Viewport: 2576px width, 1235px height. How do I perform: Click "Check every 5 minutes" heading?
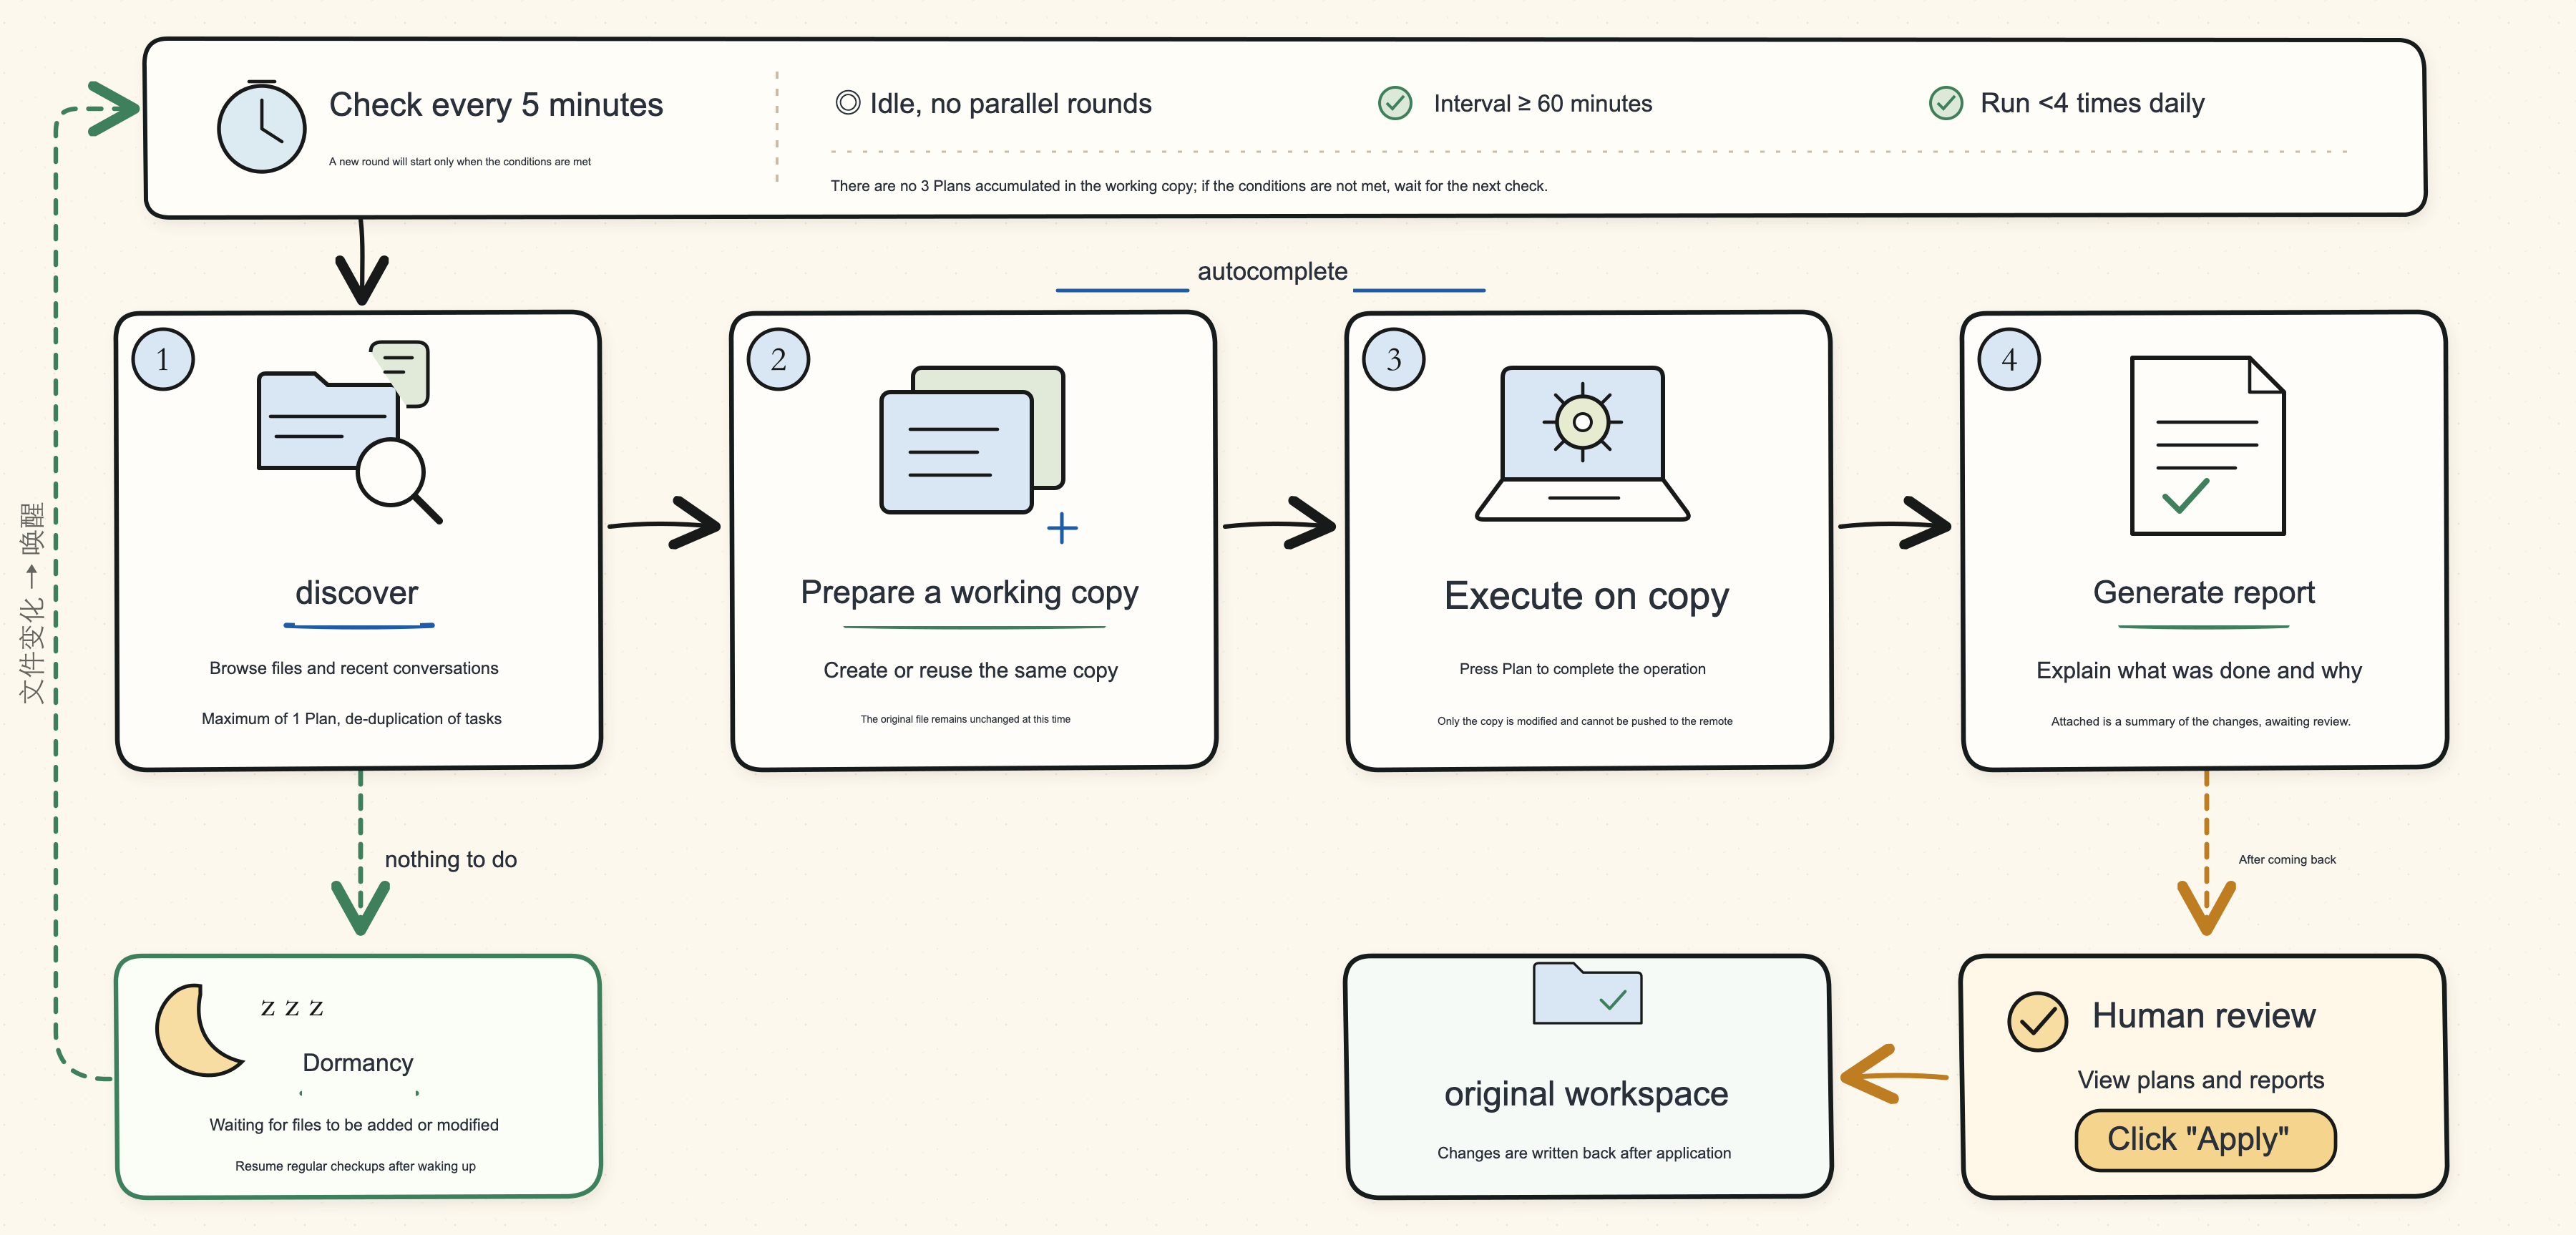tap(495, 104)
